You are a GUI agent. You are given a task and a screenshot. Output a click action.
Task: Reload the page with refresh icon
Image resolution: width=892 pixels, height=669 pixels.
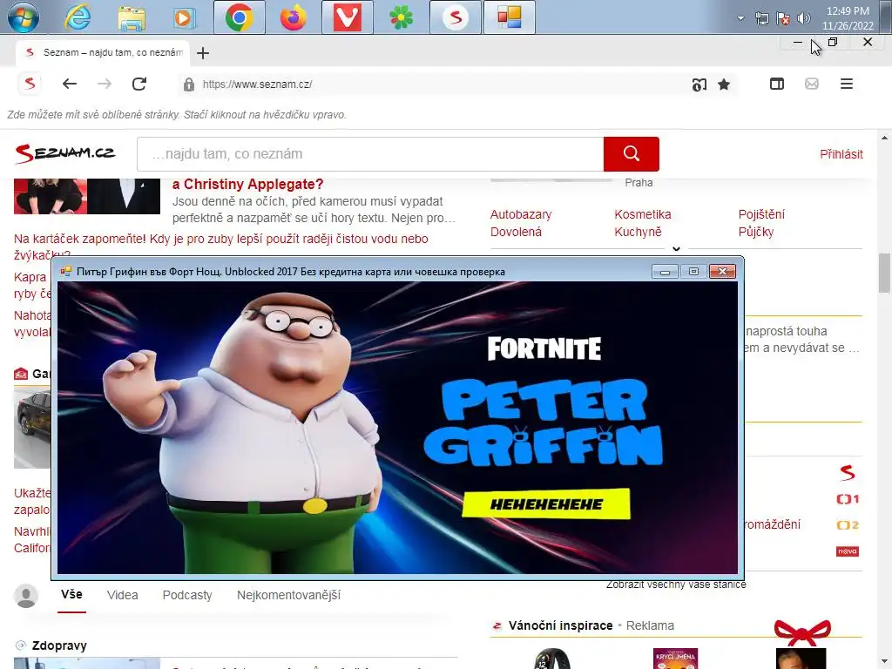[139, 84]
